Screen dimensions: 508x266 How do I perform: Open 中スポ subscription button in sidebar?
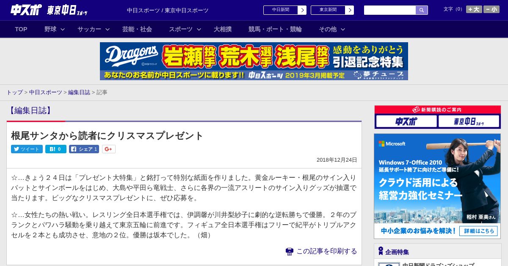(406, 121)
